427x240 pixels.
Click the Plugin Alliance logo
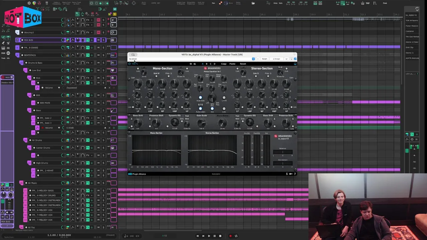137,174
